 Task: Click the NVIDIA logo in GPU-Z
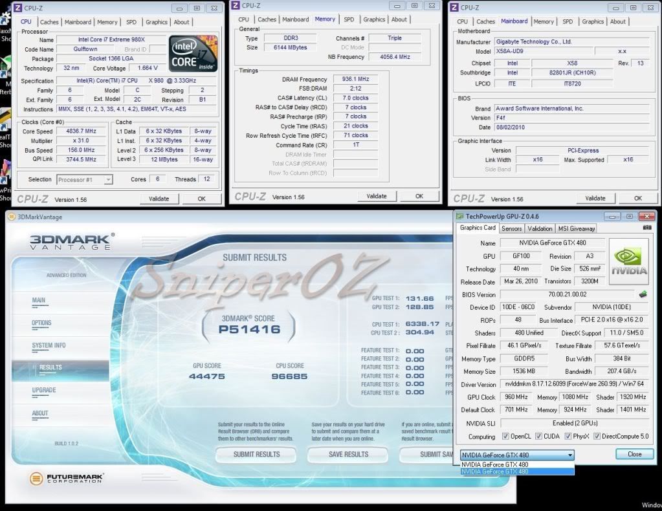628,261
